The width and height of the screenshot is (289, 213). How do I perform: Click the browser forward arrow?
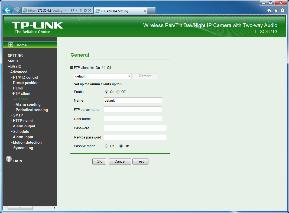(17, 10)
